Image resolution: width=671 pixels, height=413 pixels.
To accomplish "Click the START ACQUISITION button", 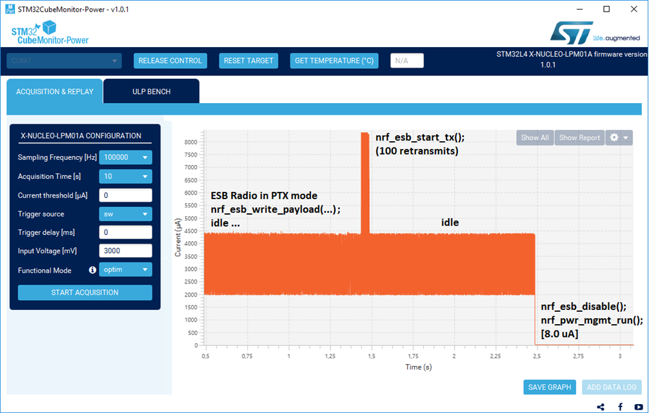I will (85, 293).
